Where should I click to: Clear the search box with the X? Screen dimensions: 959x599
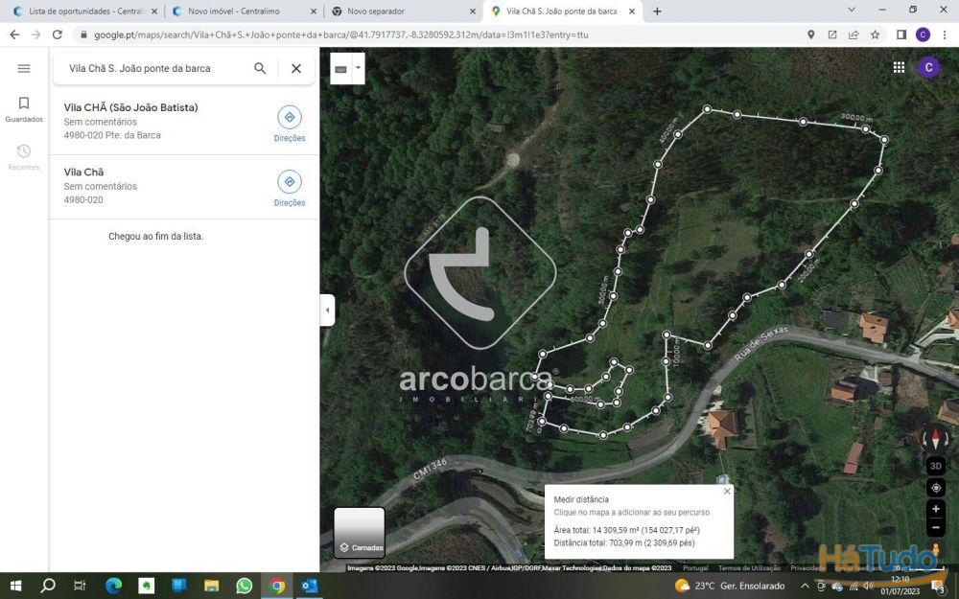coord(296,68)
